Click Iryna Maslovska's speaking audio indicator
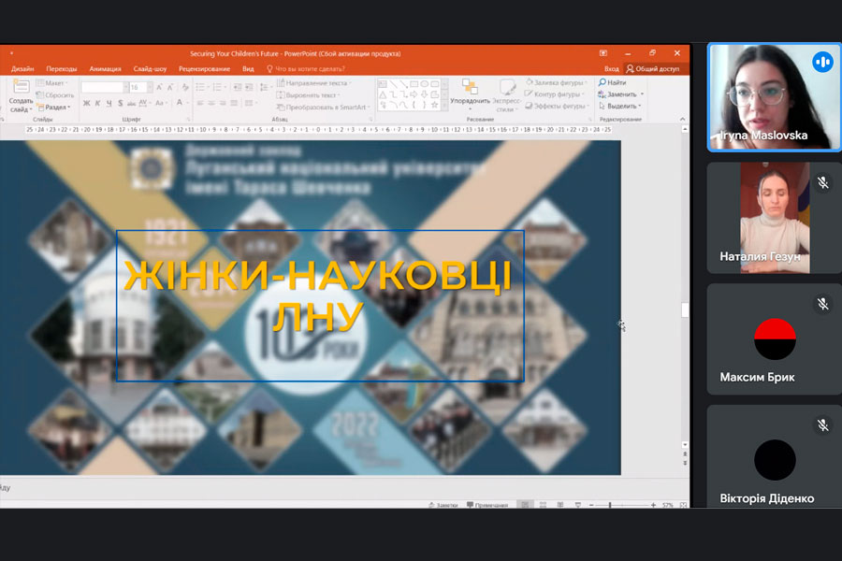 (x=822, y=63)
